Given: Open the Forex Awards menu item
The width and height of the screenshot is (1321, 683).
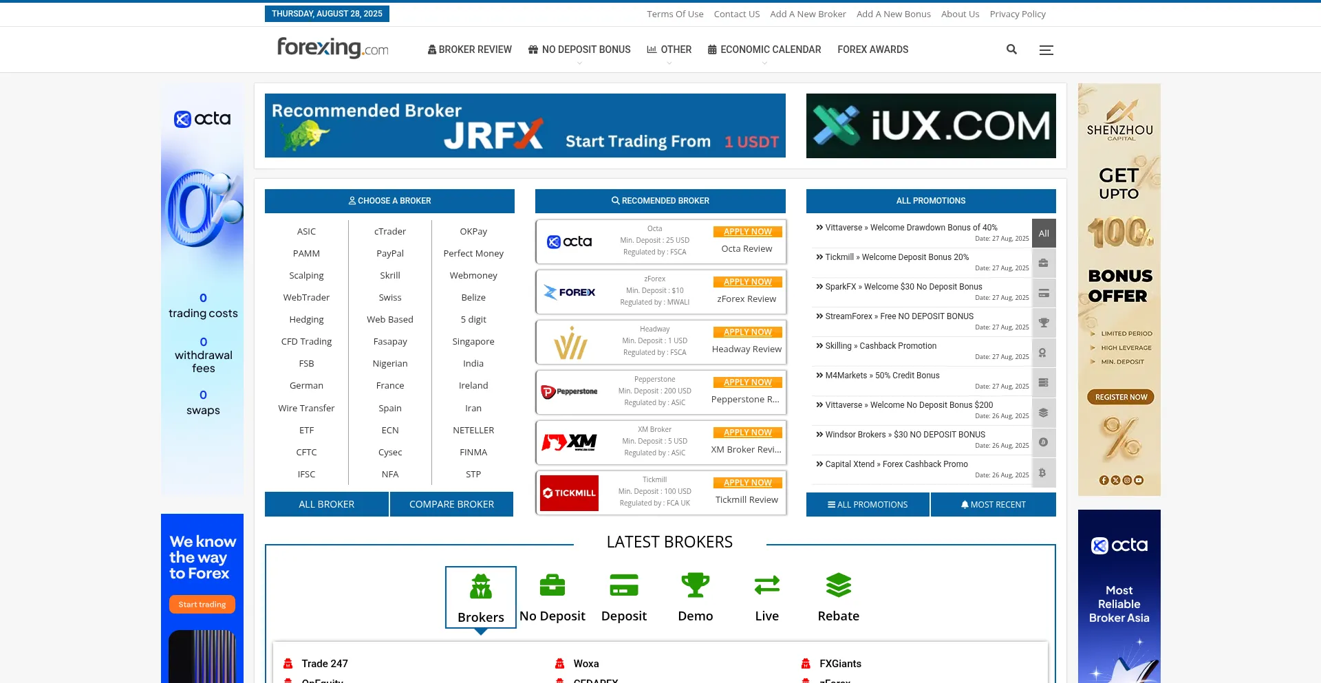Looking at the screenshot, I should click(x=873, y=50).
